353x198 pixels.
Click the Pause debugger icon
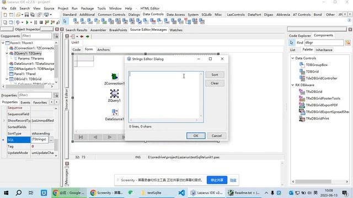tap(35, 22)
